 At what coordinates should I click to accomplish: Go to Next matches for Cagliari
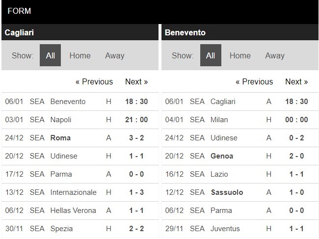(x=136, y=81)
